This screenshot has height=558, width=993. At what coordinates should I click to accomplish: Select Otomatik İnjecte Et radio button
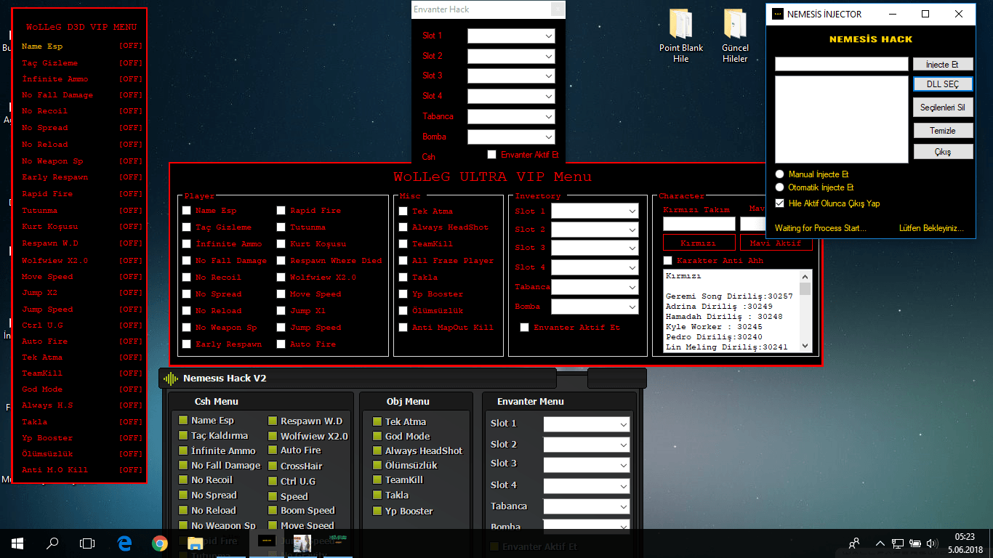tap(780, 187)
